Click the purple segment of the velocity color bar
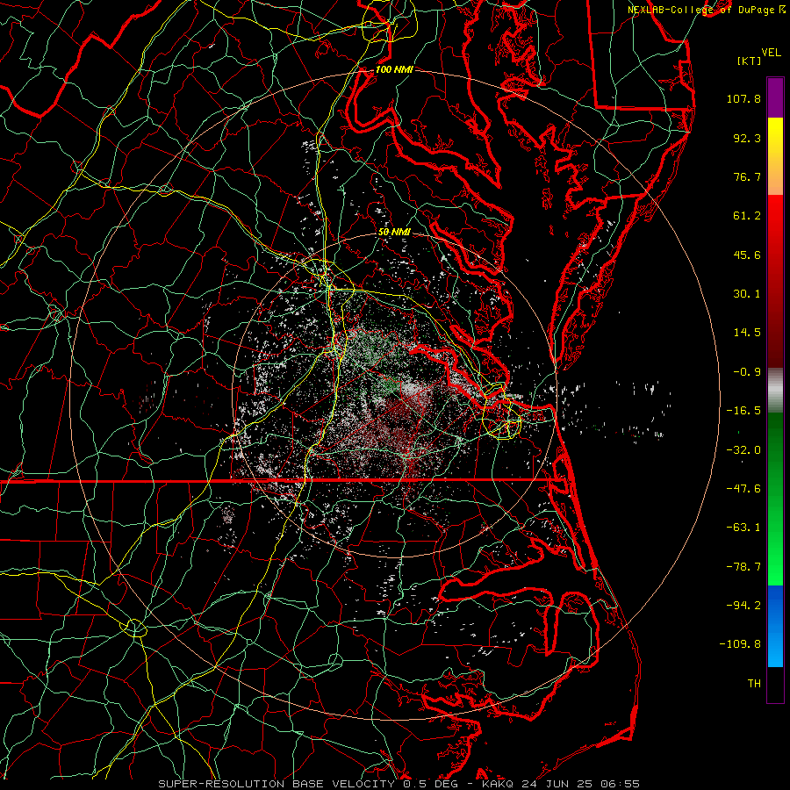This screenshot has width=790, height=790. [775, 98]
